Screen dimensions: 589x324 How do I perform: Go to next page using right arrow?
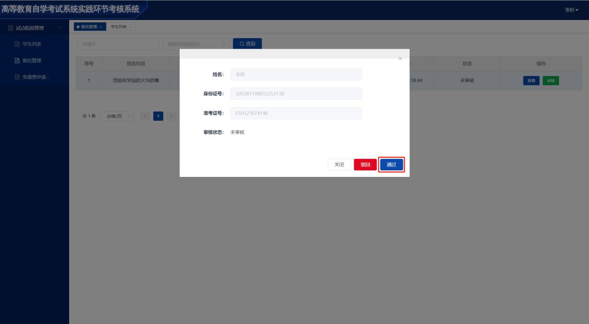[x=171, y=116]
